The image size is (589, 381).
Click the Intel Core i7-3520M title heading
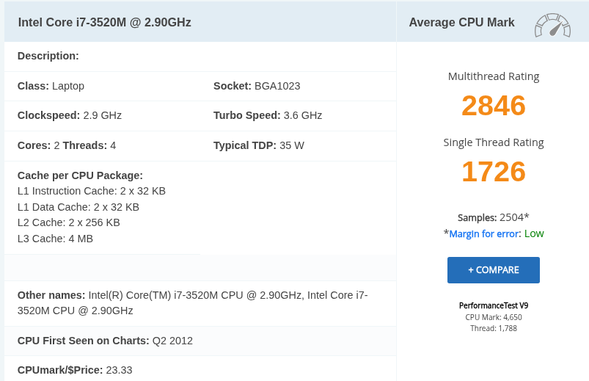[105, 23]
